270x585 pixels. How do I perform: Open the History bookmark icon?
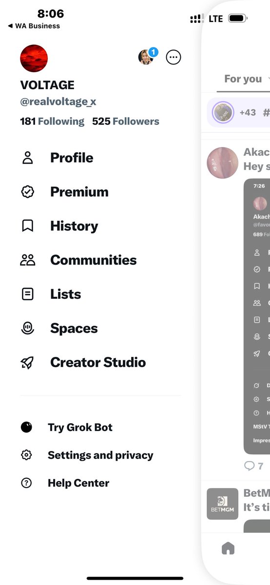tap(27, 226)
